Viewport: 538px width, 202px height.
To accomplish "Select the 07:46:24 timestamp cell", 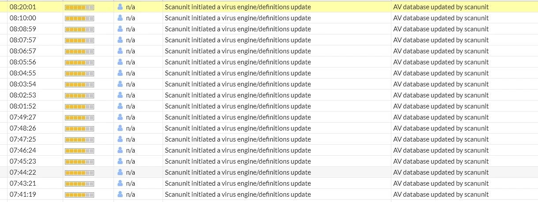I will 35,150.
